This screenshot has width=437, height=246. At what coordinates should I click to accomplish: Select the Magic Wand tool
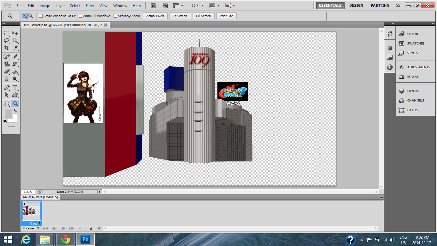pyautogui.click(x=15, y=41)
